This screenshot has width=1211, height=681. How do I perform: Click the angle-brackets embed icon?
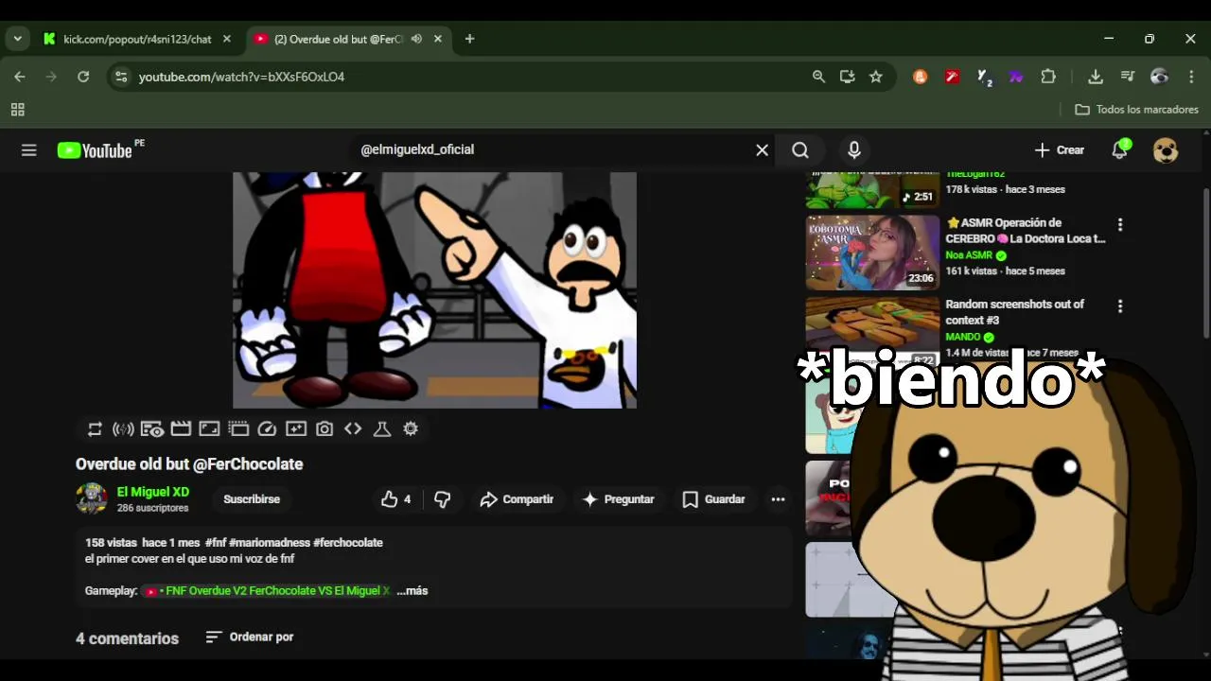coord(353,428)
